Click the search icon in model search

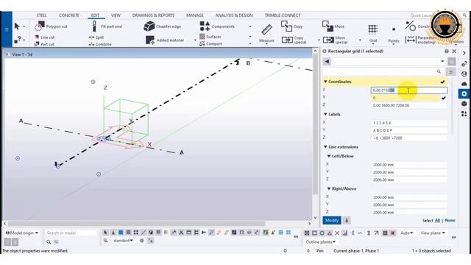point(49,241)
